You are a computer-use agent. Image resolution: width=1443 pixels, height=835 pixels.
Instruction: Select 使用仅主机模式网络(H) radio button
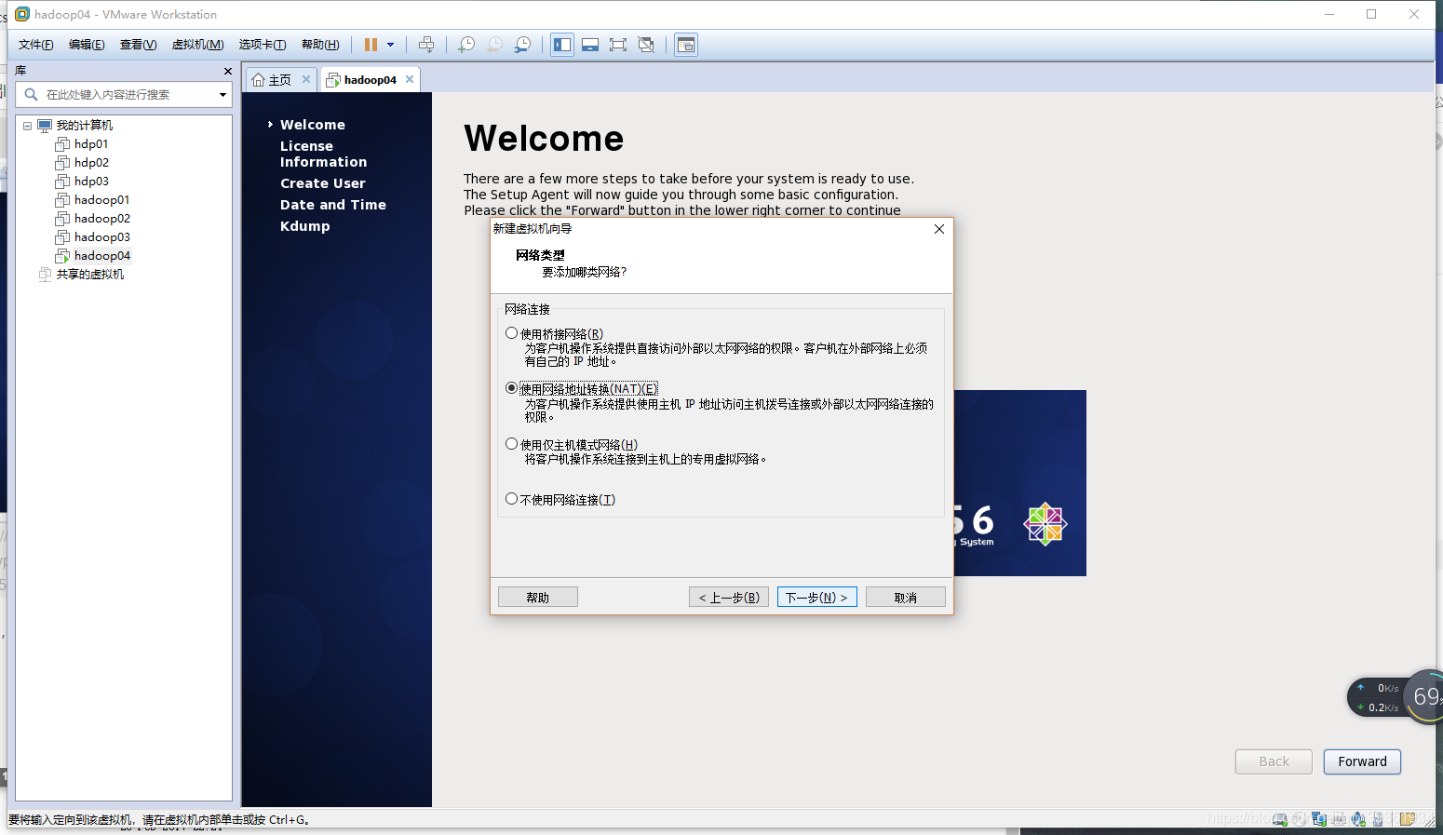click(x=511, y=444)
